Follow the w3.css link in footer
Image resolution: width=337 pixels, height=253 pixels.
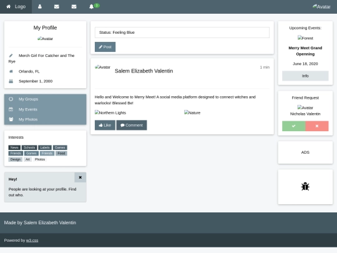tap(32, 241)
